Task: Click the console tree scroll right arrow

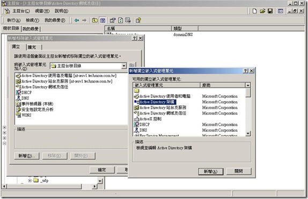Action: pos(94,186)
